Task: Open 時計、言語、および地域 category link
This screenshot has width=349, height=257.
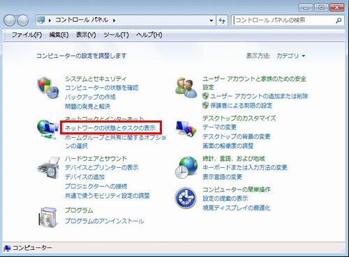Action: tap(234, 159)
